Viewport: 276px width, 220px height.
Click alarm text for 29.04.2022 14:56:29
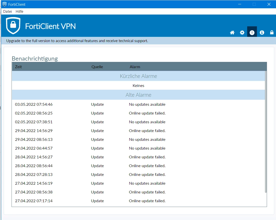147,131
